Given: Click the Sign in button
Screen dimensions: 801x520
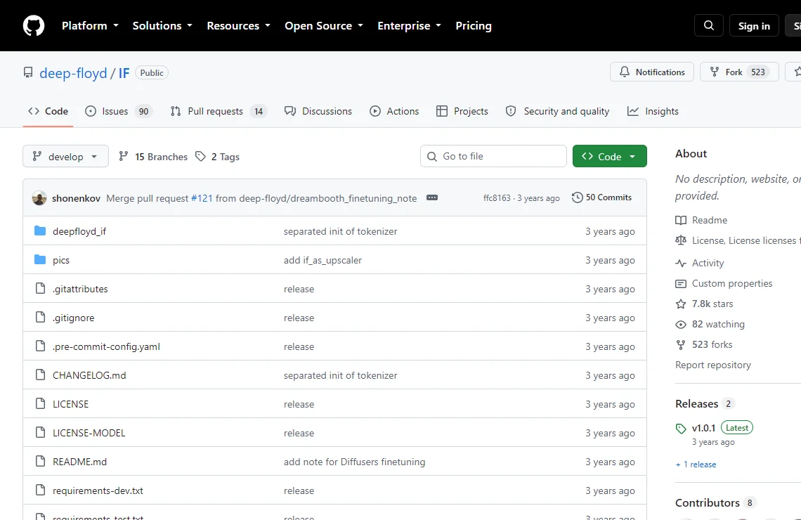Looking at the screenshot, I should coord(754,25).
